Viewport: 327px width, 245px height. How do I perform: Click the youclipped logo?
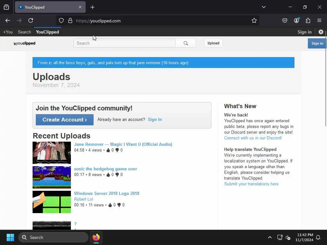[24, 43]
